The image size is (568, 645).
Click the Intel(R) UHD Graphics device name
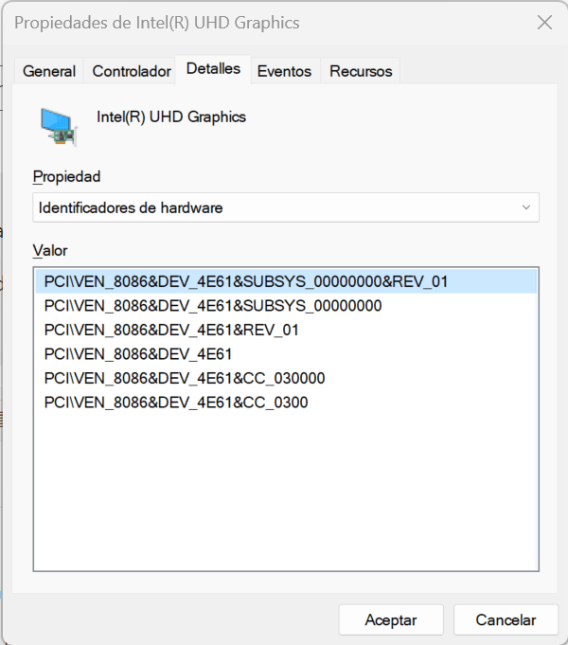[171, 117]
